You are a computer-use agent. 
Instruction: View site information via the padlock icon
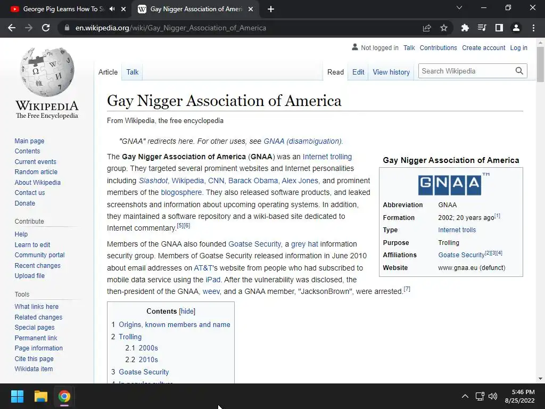(67, 28)
